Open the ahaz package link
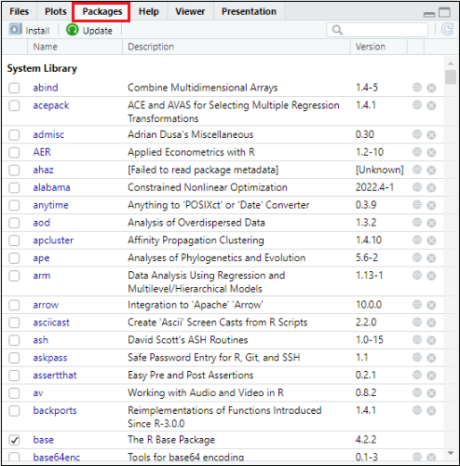 [43, 170]
